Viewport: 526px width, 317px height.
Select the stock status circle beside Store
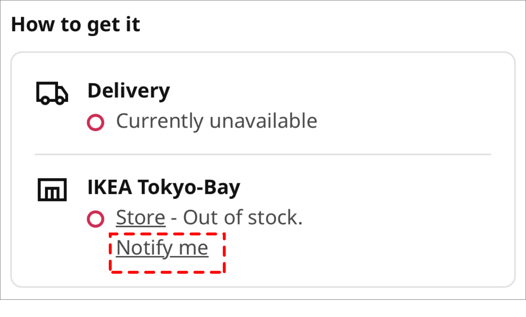point(95,219)
